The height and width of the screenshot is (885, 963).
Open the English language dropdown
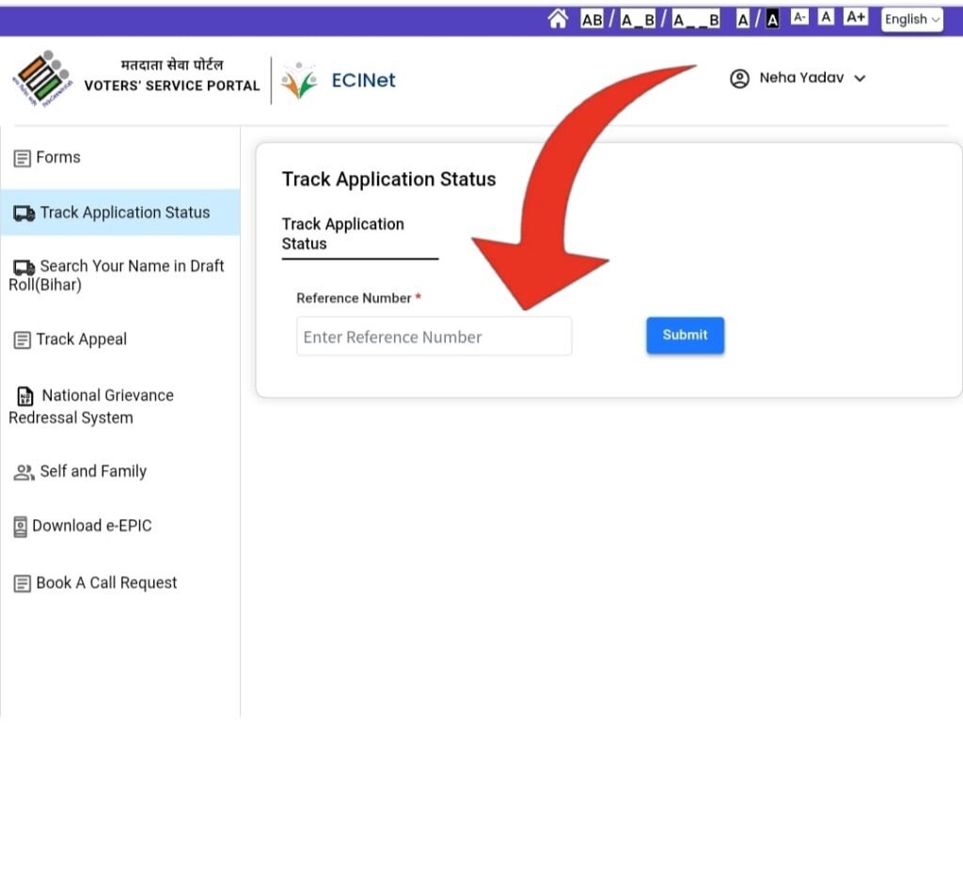pos(911,19)
